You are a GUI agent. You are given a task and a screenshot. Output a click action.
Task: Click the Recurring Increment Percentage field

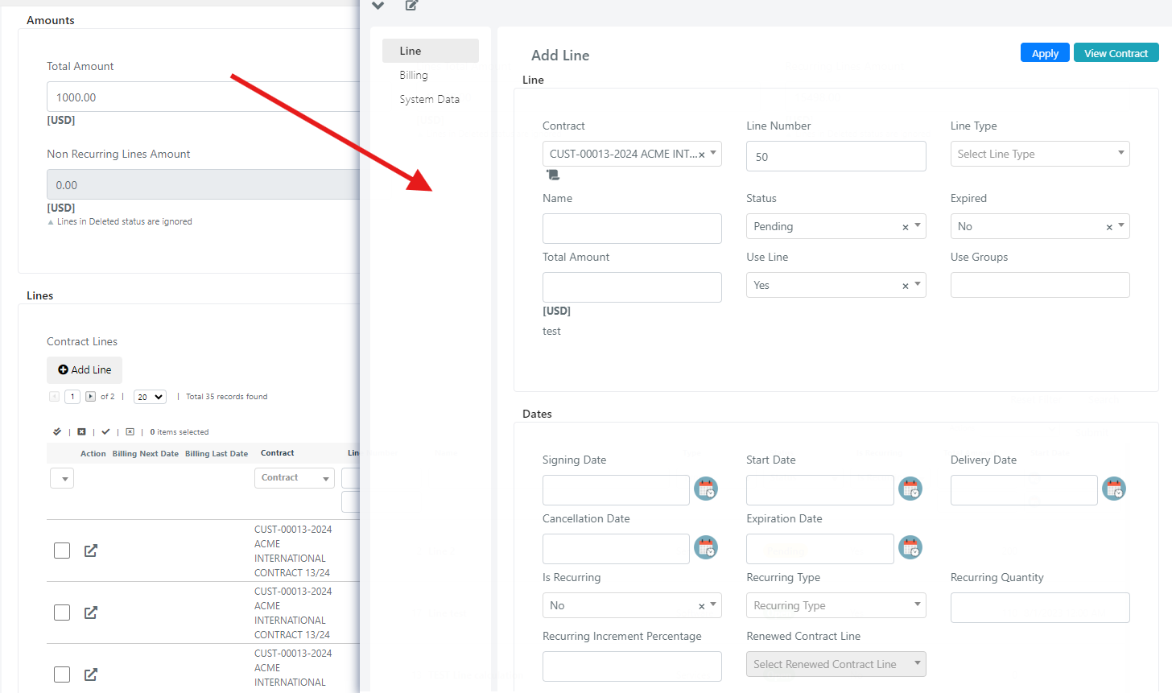pyautogui.click(x=632, y=666)
